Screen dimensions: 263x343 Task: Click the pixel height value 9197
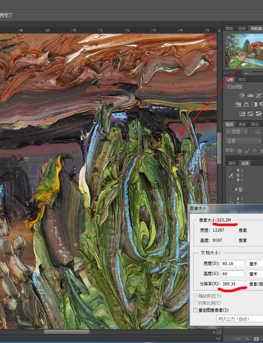[x=217, y=240]
